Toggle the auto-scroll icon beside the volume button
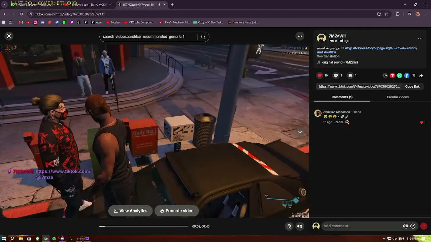 click(289, 226)
